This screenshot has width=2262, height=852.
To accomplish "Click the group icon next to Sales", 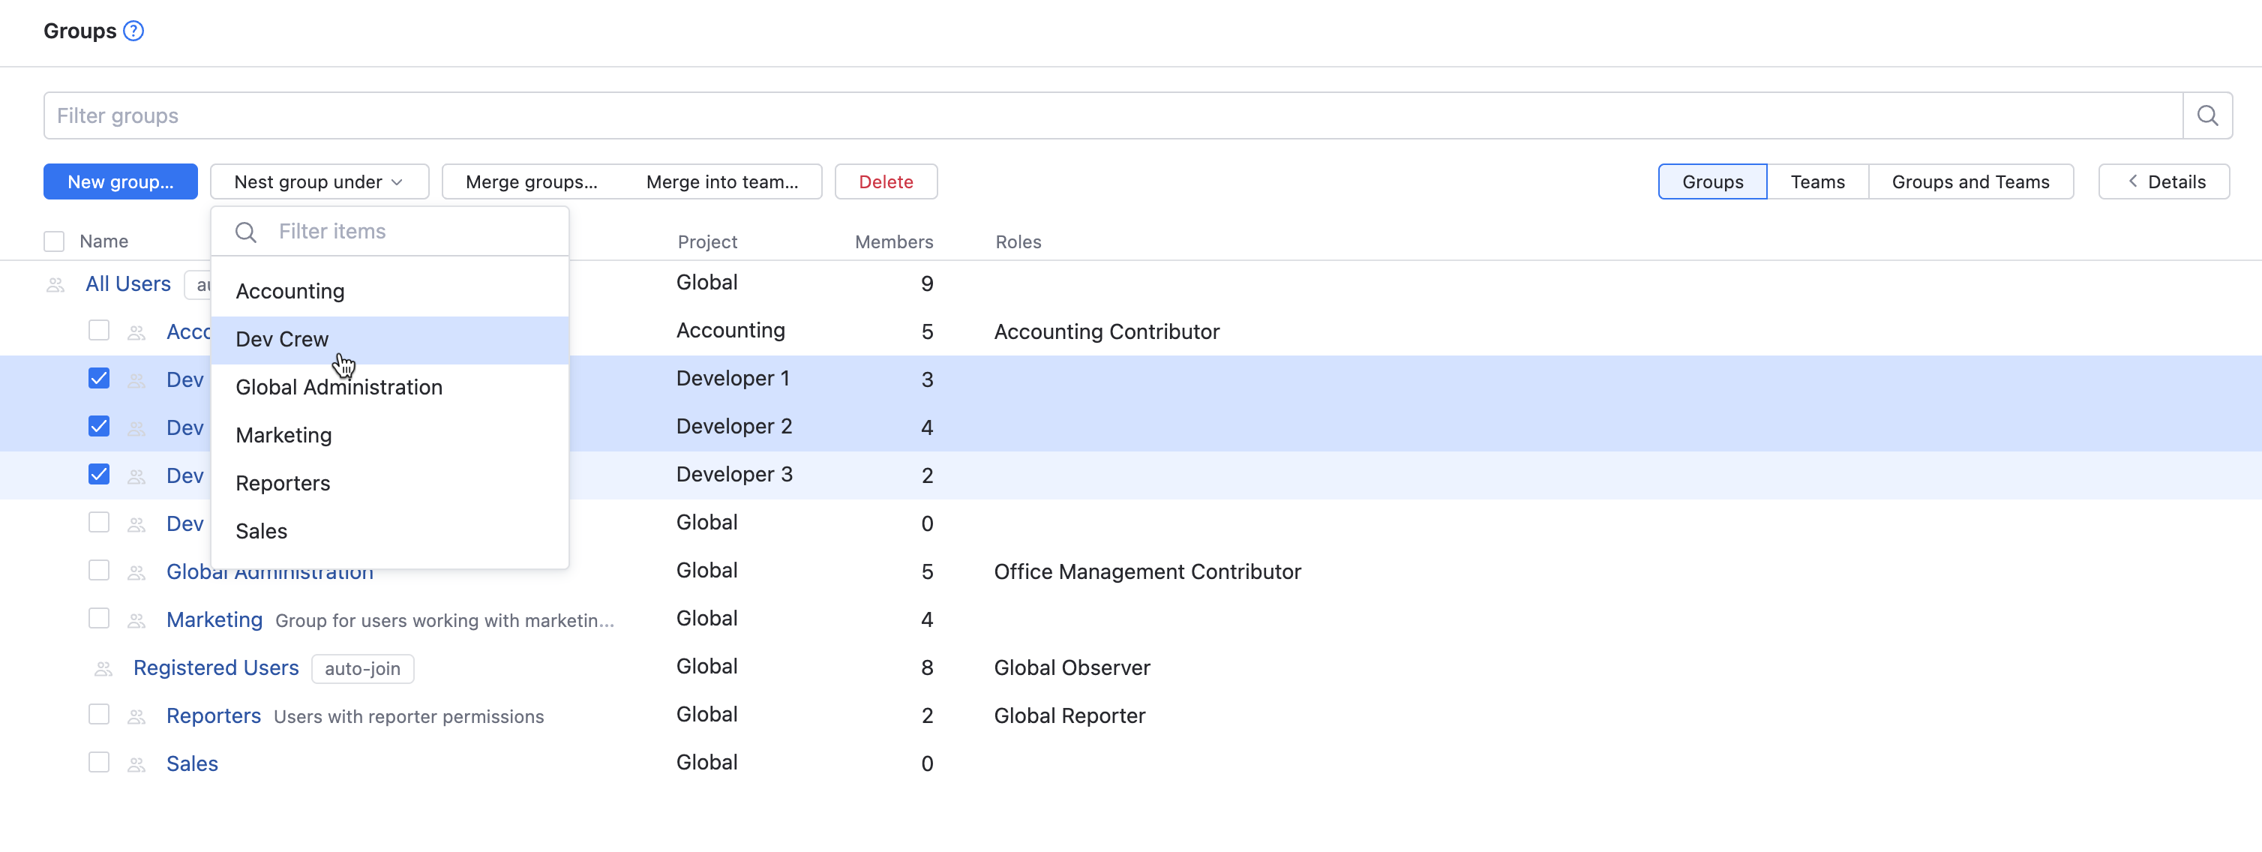I will (136, 764).
